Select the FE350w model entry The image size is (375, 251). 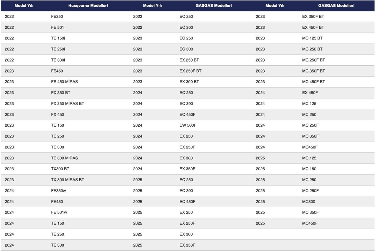(58, 191)
